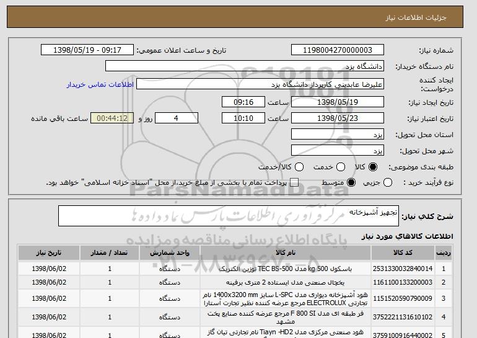Click the need date in row 1
This screenshot has width=477, height=338.
point(49,269)
